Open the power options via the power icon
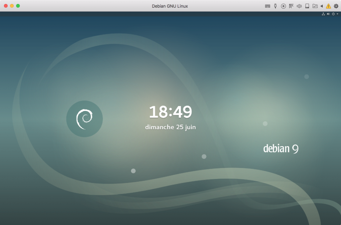This screenshot has width=341, height=225. pos(333,14)
